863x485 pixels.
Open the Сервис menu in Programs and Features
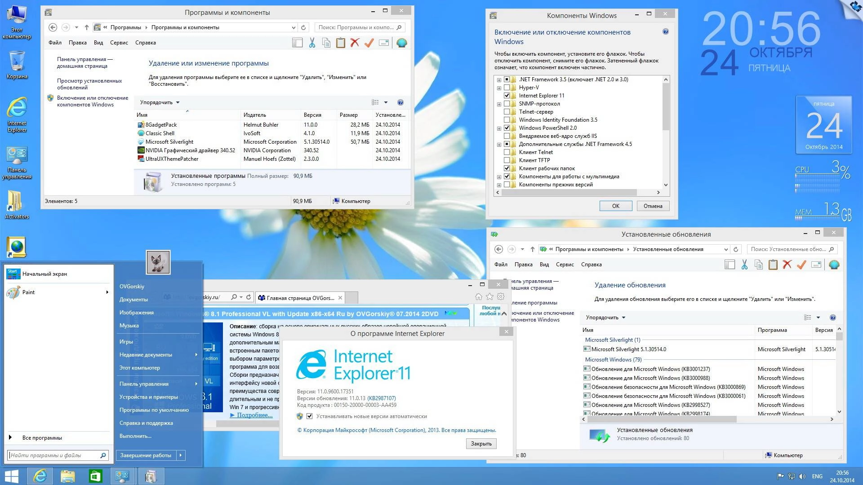click(x=118, y=43)
